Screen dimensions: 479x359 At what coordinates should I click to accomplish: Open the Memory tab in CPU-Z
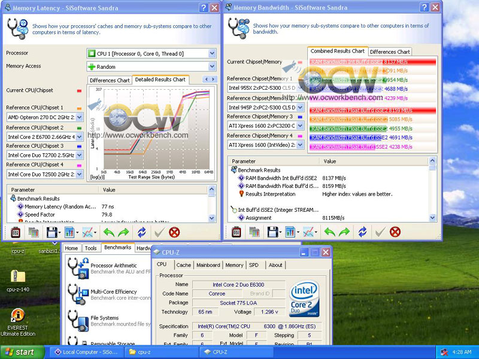point(234,265)
